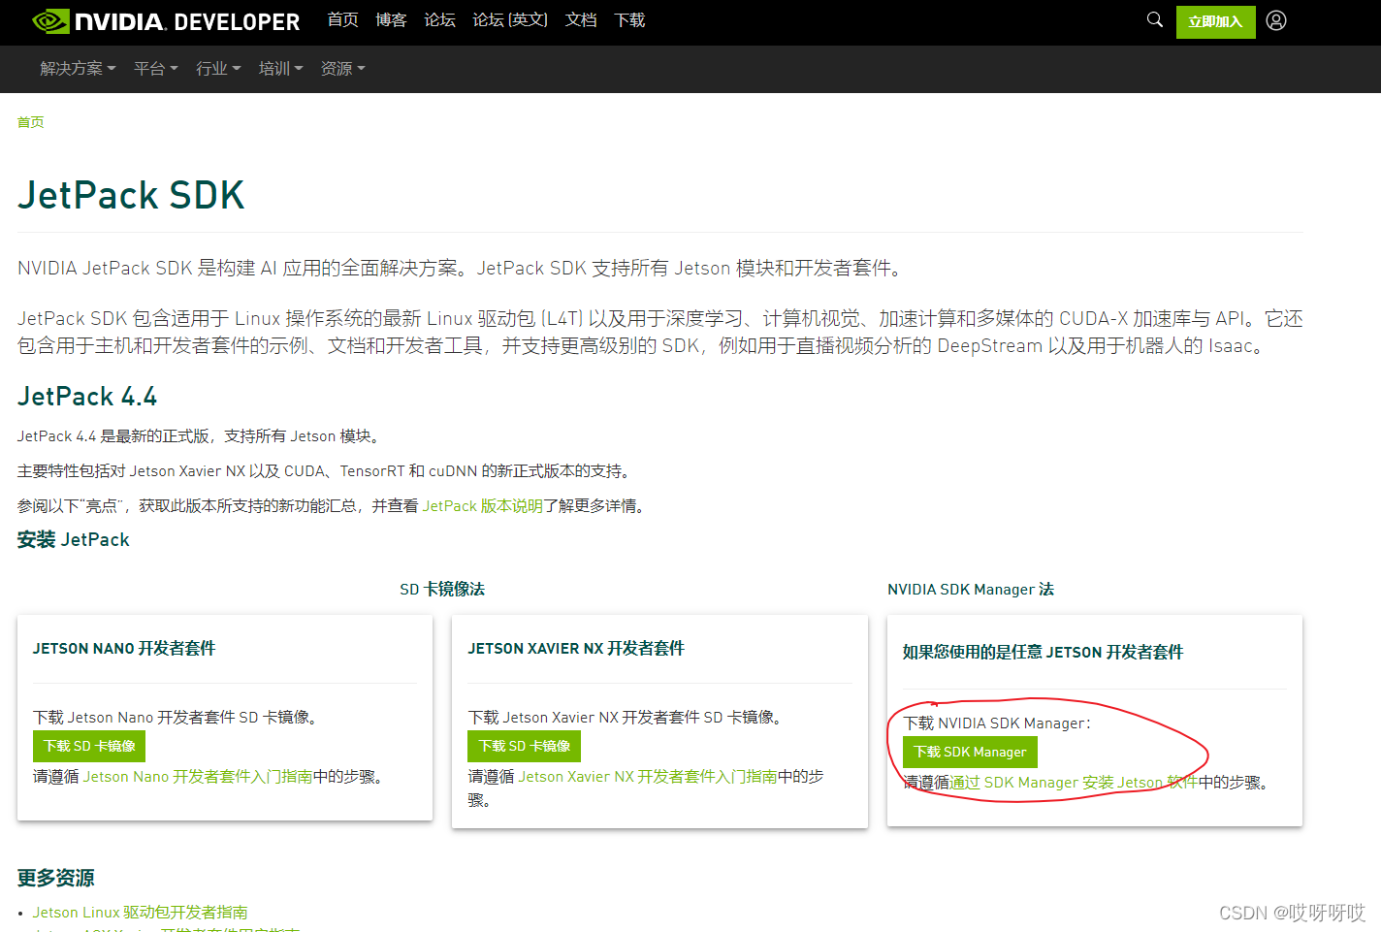The height and width of the screenshot is (932, 1381).
Task: Click the JetPack 4.4 heading
Action: (x=87, y=397)
